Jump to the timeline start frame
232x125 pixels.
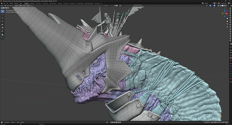click(111, 122)
